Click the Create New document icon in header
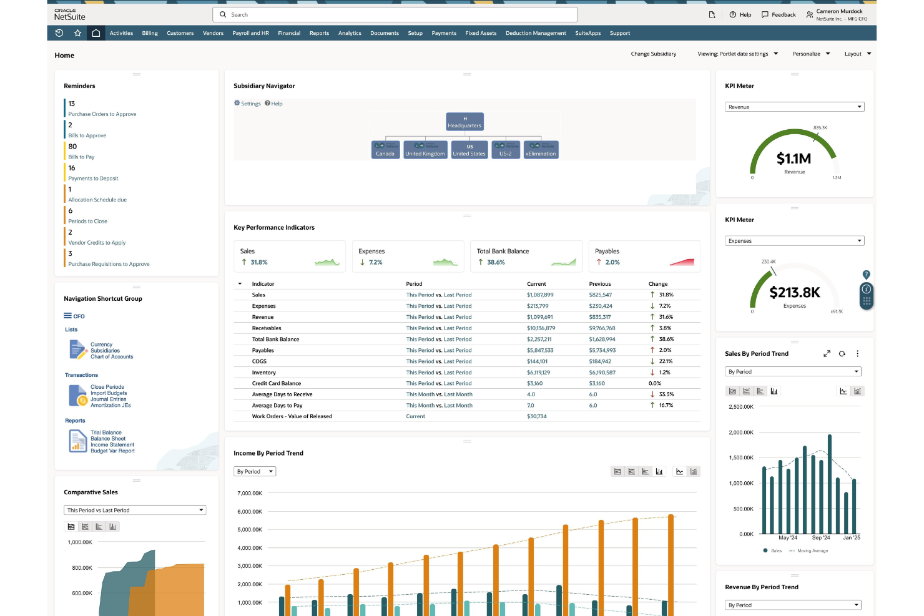This screenshot has height=616, width=924. coord(712,14)
